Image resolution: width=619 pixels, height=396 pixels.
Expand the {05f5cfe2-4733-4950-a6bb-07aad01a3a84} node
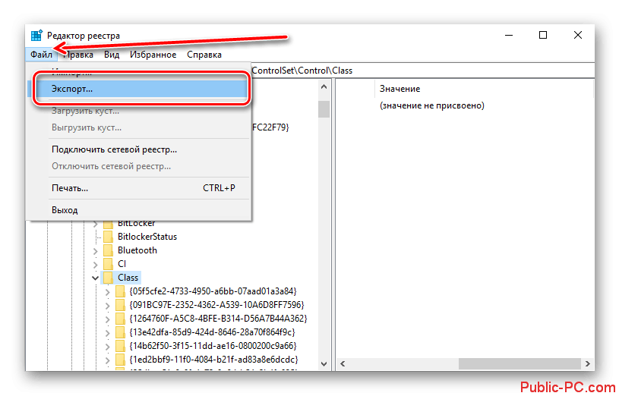(107, 292)
